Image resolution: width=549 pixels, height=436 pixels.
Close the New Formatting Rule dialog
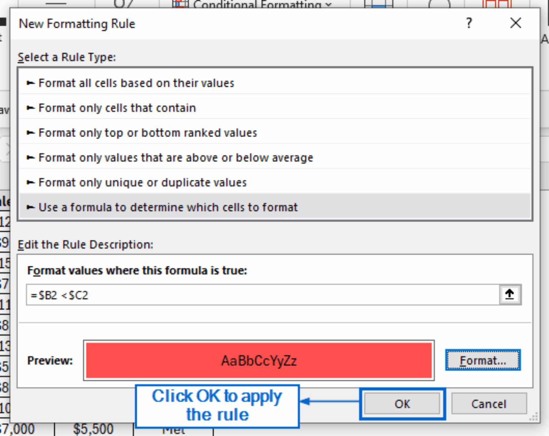515,23
